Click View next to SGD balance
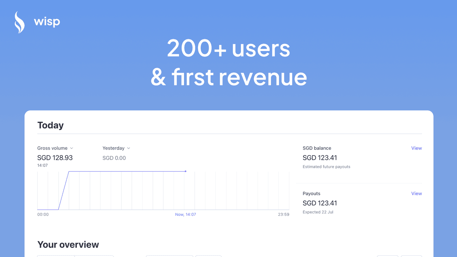Image resolution: width=457 pixels, height=257 pixels. pyautogui.click(x=417, y=148)
